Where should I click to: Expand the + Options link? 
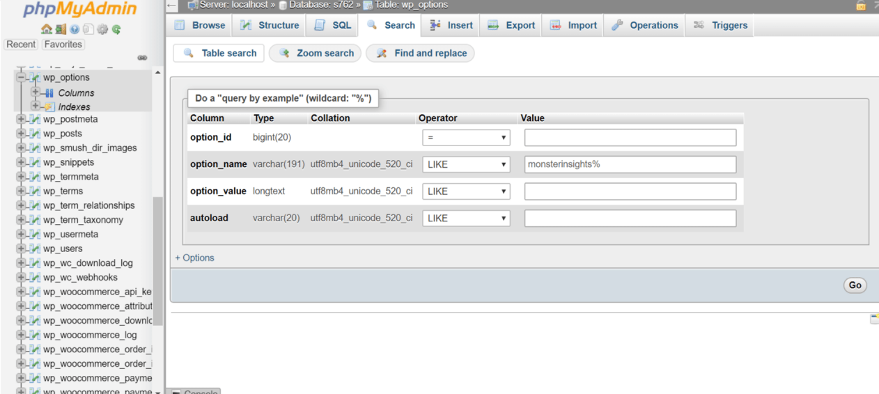(195, 258)
